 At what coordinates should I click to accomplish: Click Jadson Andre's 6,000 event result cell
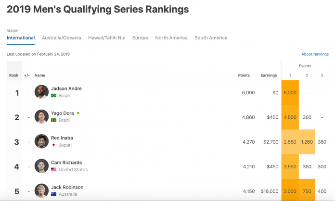(x=290, y=93)
